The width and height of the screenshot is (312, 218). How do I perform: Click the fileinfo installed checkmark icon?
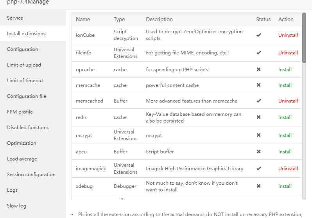[258, 53]
